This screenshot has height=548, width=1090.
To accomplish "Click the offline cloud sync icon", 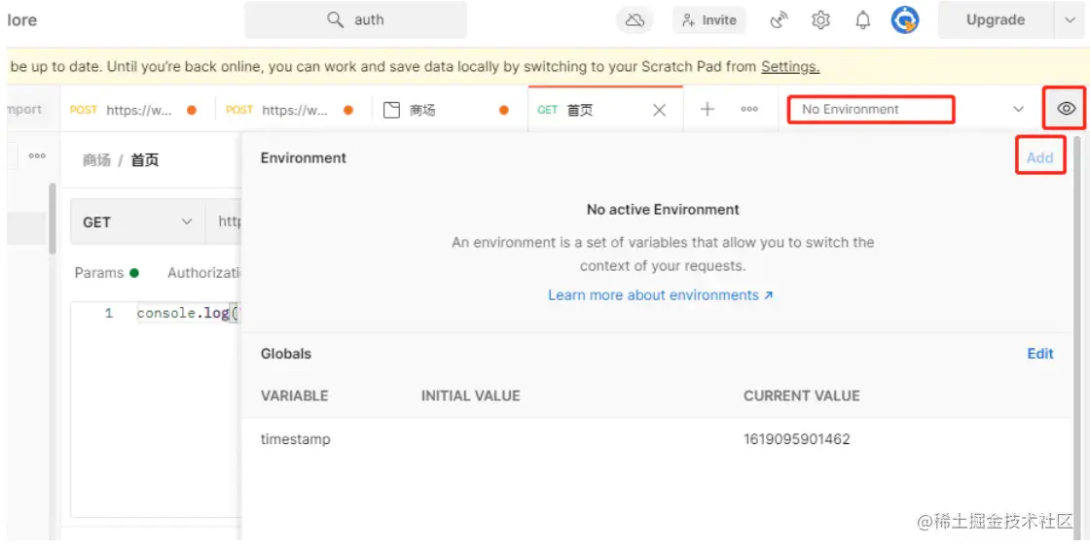I will coord(636,20).
